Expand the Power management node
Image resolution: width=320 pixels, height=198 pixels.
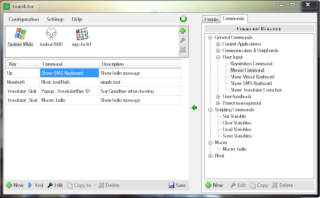(x=218, y=103)
